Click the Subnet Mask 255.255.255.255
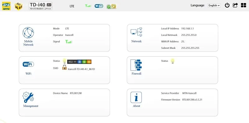The image size is (249, 123). point(190,48)
